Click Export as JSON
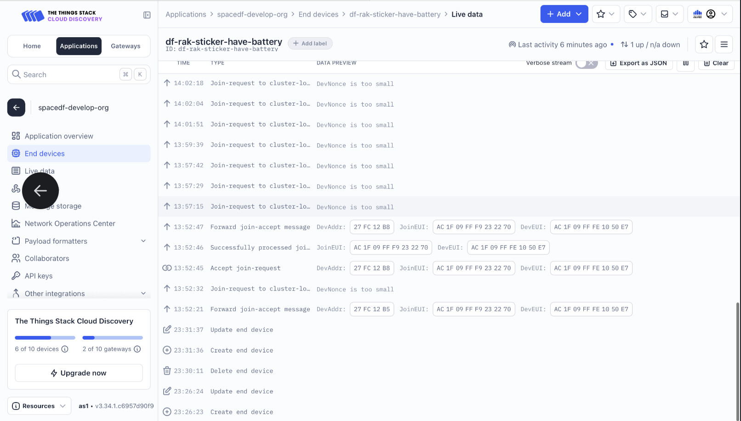Viewport: 741px width, 421px height. (638, 63)
